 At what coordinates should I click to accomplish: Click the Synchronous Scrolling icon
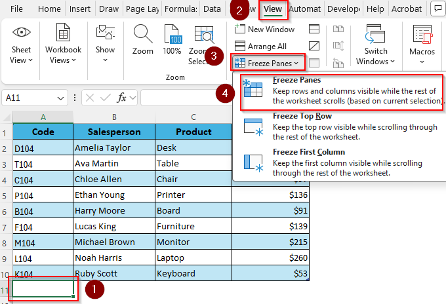[338, 46]
